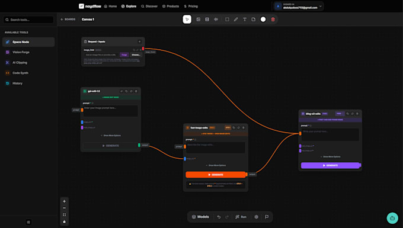The image size is (403, 228).
Task: Open the settings gear in the bottom bar
Action: pos(256,217)
